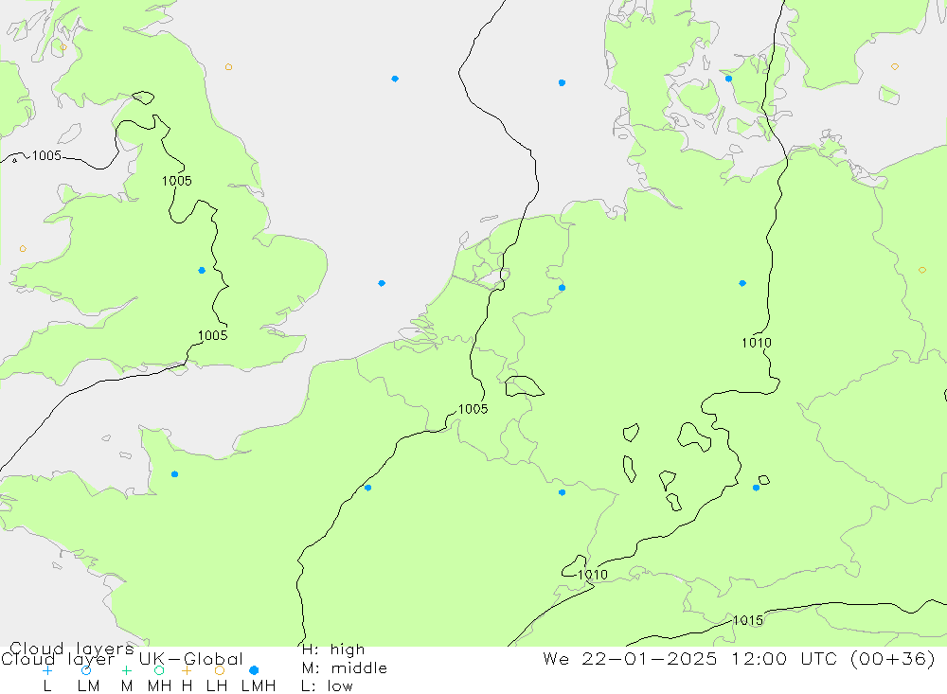Screen dimensions: 947x694
Task: Select the blue dot on the 1005 isobar in France
Action: (x=367, y=488)
